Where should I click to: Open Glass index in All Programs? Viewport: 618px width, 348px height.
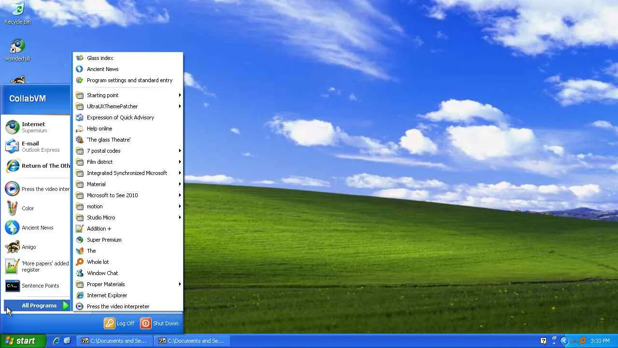128,58
